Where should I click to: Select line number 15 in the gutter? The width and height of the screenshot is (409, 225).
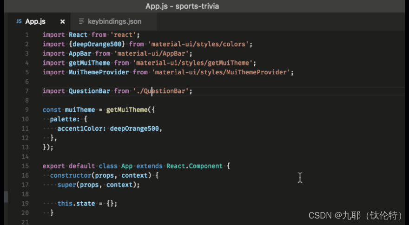click(25, 166)
